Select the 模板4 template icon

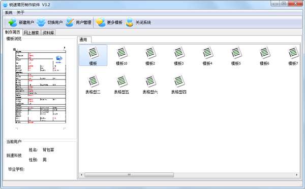click(x=207, y=53)
